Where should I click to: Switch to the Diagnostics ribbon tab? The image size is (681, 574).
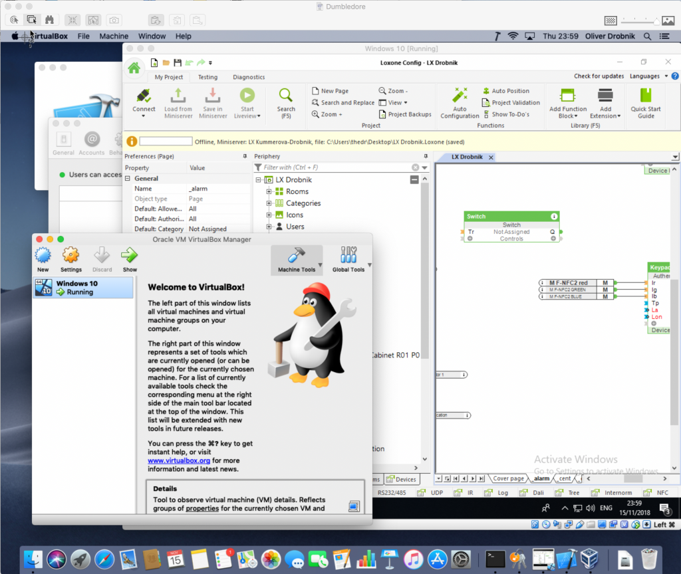tap(249, 77)
